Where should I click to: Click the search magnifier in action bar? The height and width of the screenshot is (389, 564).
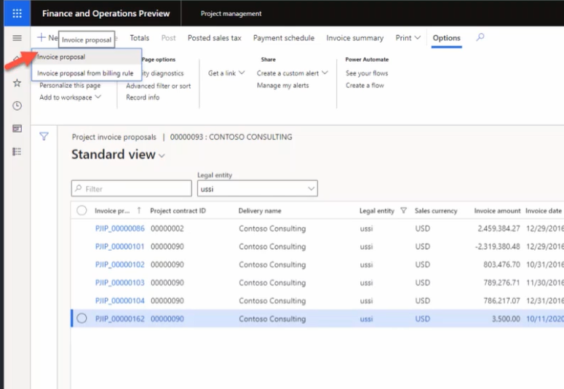click(x=480, y=37)
